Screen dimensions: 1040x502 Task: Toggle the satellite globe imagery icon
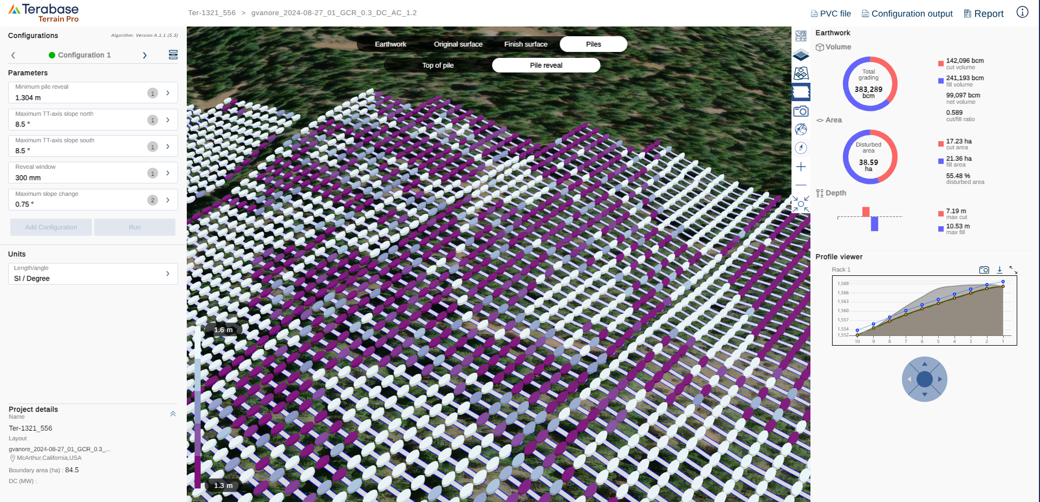(801, 129)
